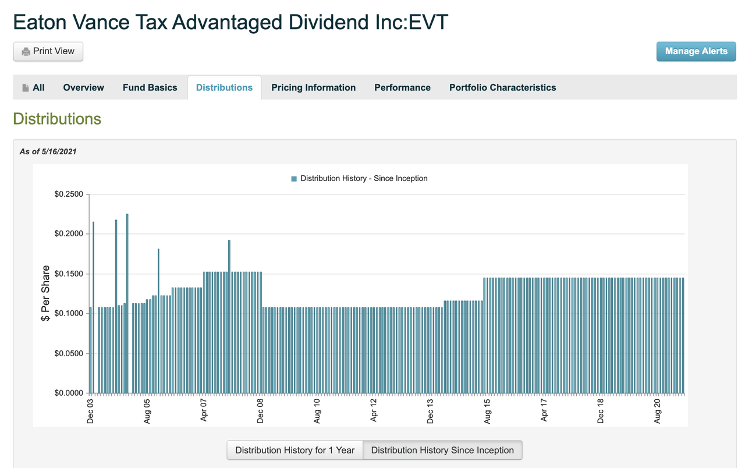
Task: Click the $0.1500 y-axis label
Action: pyautogui.click(x=69, y=274)
